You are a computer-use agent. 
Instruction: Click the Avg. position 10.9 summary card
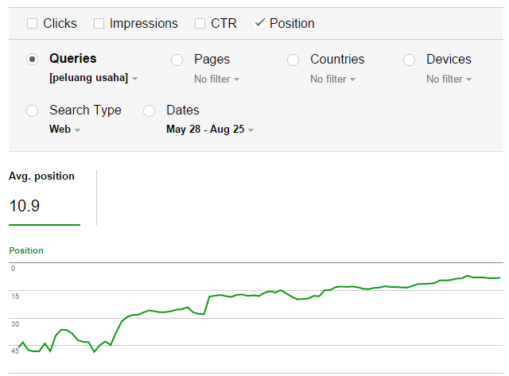tap(44, 196)
